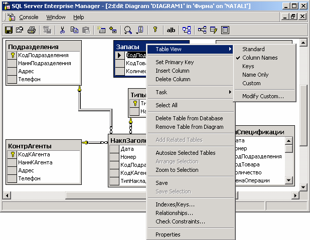Click the Save diagram toolbar icon
The height and width of the screenshot is (240, 310).
9,30
